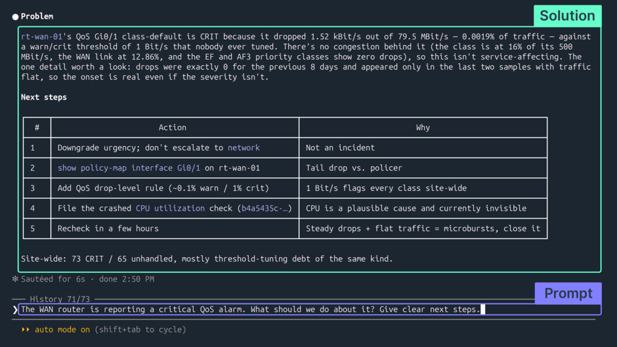Viewport: 617px width, 347px height.
Task: Click the 'show policy-map interface Gi0/1' command
Action: click(x=129, y=168)
